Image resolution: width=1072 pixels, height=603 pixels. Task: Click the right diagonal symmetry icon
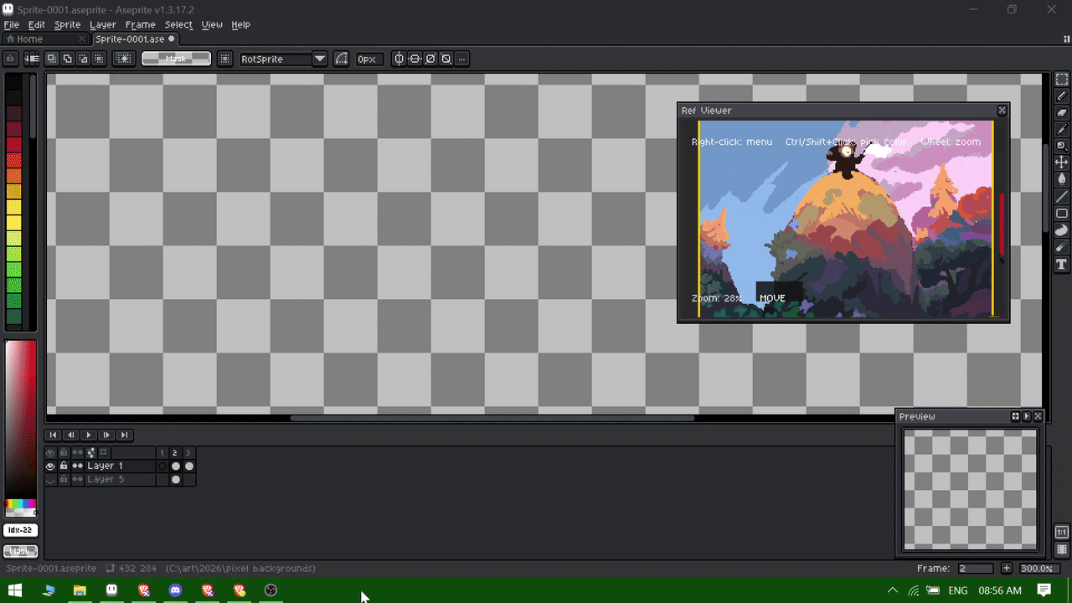point(430,59)
